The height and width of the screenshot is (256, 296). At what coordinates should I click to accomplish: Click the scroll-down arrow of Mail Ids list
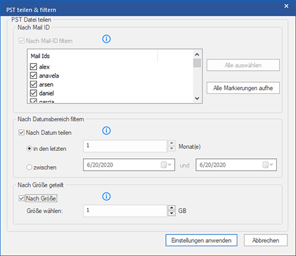(197, 98)
